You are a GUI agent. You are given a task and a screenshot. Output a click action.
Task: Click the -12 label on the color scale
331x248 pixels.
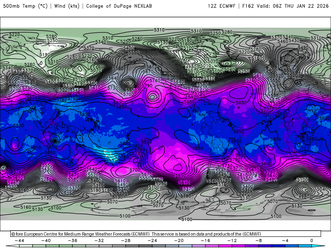(x=232, y=241)
